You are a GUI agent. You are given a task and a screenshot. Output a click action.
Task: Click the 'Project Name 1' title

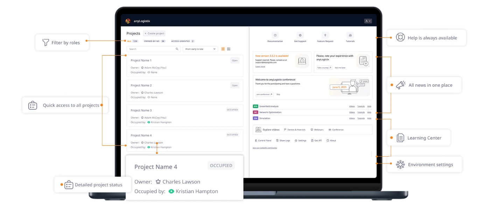point(141,61)
